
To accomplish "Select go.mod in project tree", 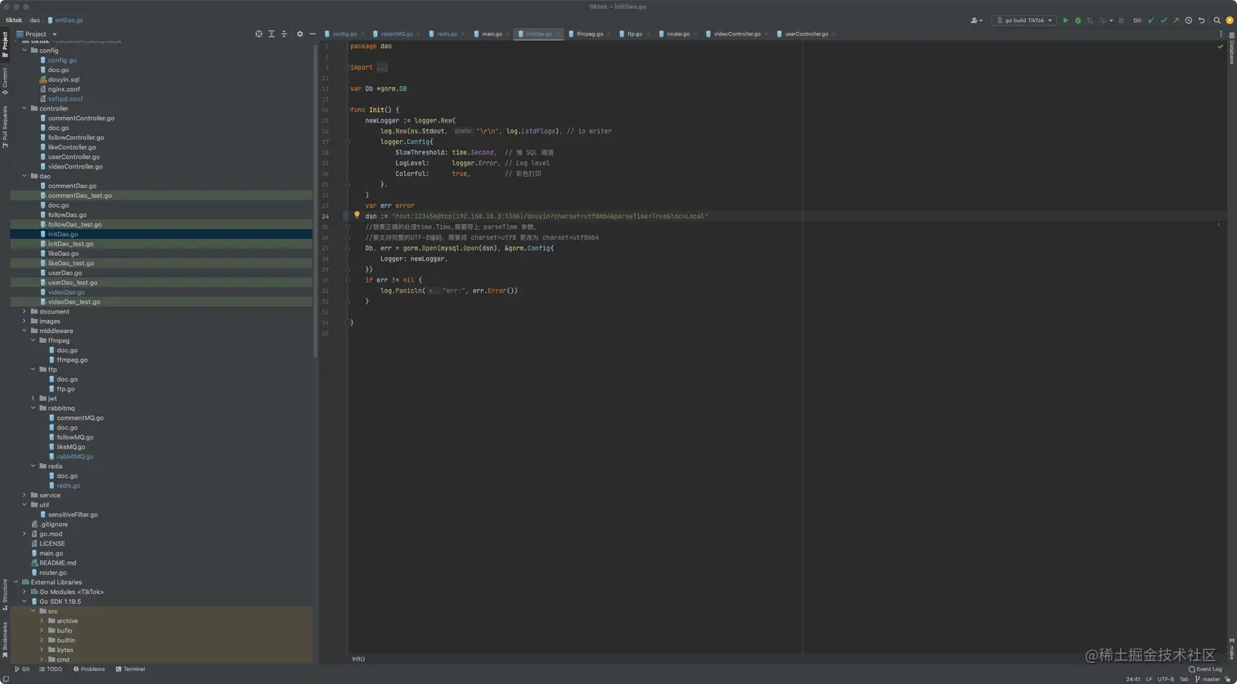I will coord(51,533).
